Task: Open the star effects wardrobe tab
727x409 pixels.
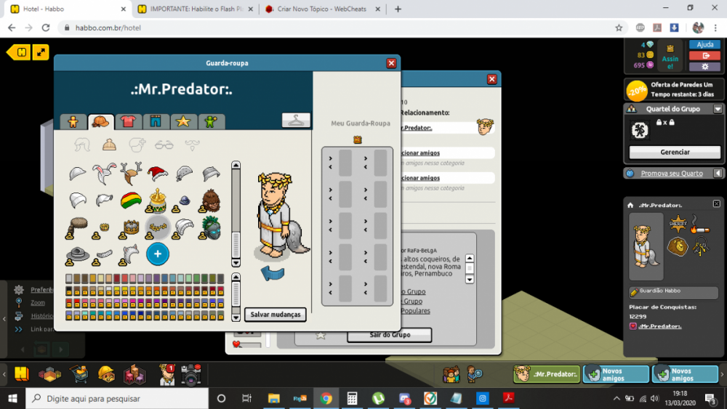Action: pyautogui.click(x=183, y=121)
